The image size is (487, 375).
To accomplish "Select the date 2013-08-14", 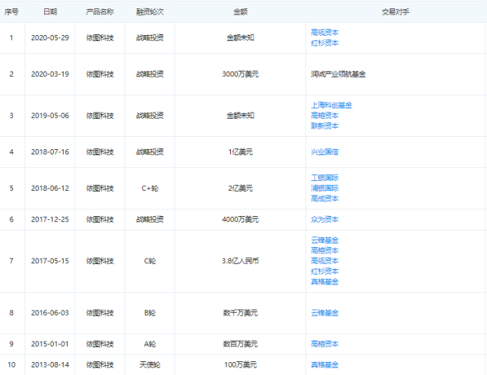I will click(x=50, y=364).
